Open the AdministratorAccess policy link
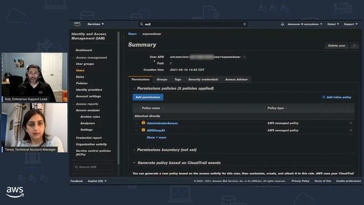The image size is (364, 205). (162, 124)
